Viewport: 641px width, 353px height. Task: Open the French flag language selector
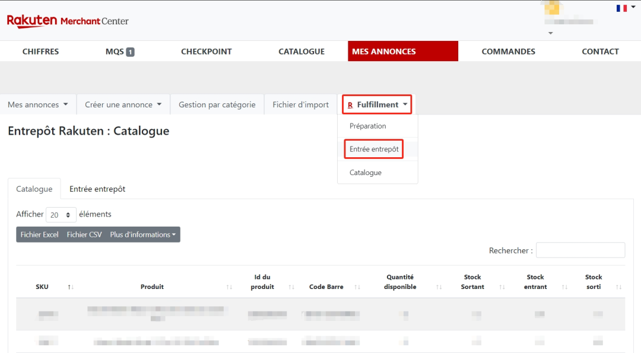tap(625, 8)
